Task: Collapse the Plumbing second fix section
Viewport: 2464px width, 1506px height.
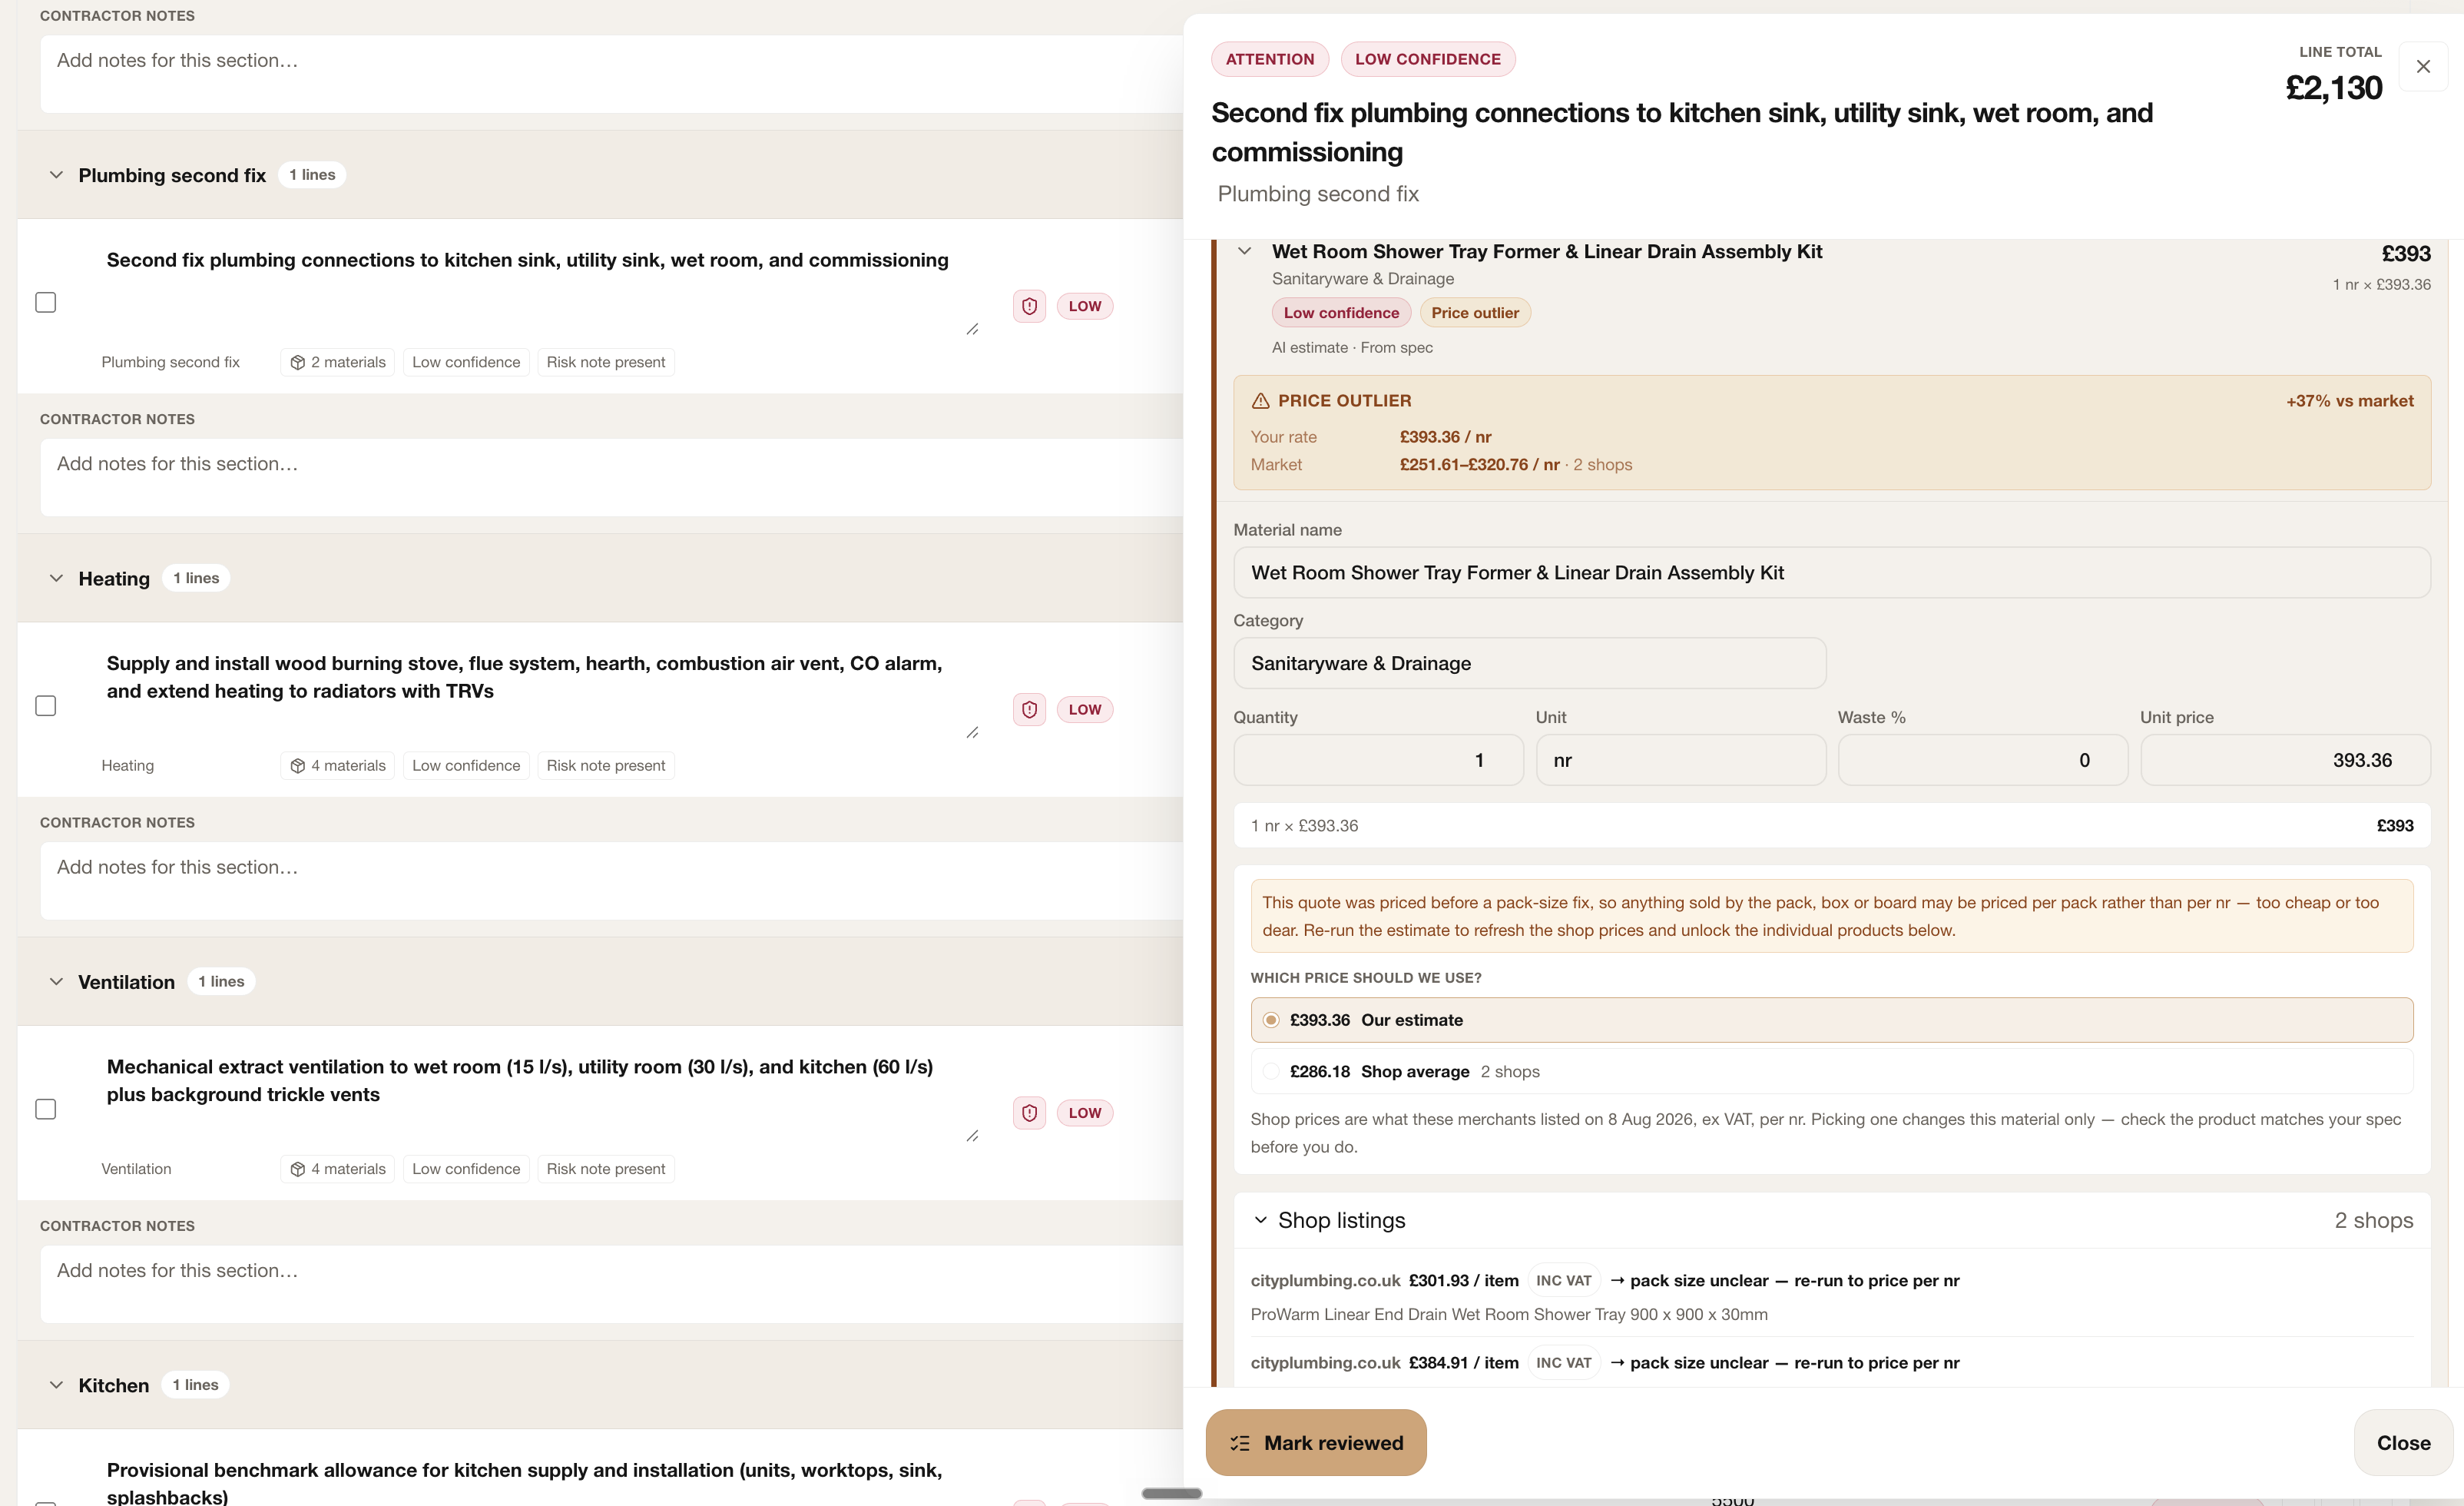Action: coord(56,175)
